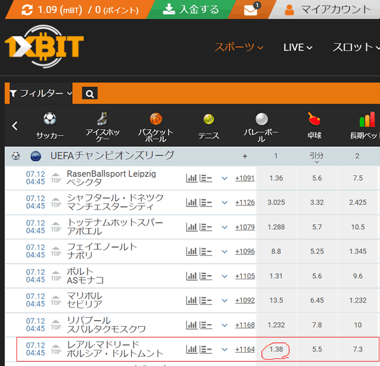Image resolution: width=380 pixels, height=366 pixels.
Task: Toggle TOP favorite for Leipzig match
Action: (x=56, y=178)
